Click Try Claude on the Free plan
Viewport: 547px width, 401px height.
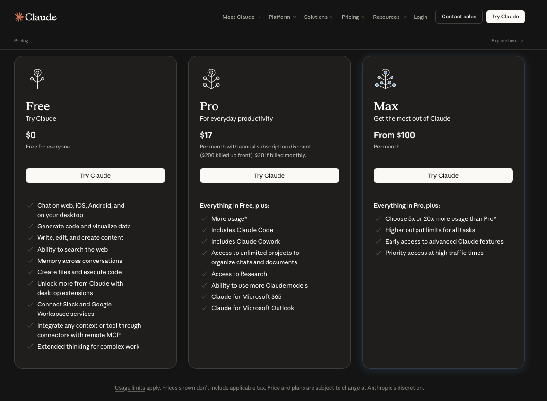click(x=95, y=175)
